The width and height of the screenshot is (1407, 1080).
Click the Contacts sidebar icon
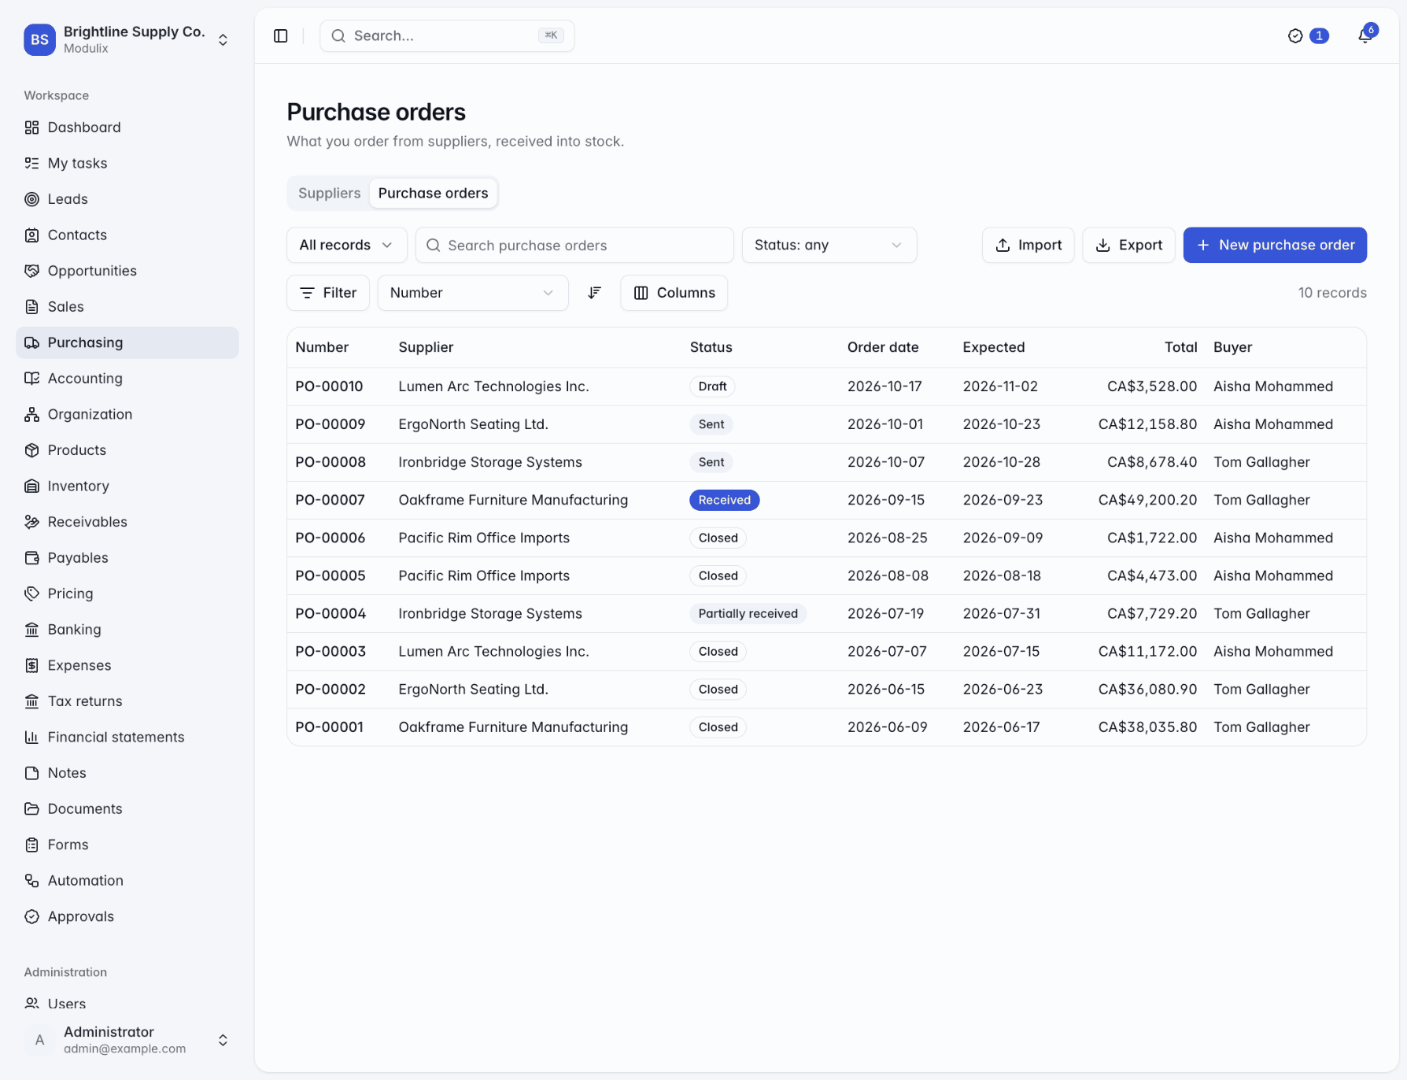point(31,235)
